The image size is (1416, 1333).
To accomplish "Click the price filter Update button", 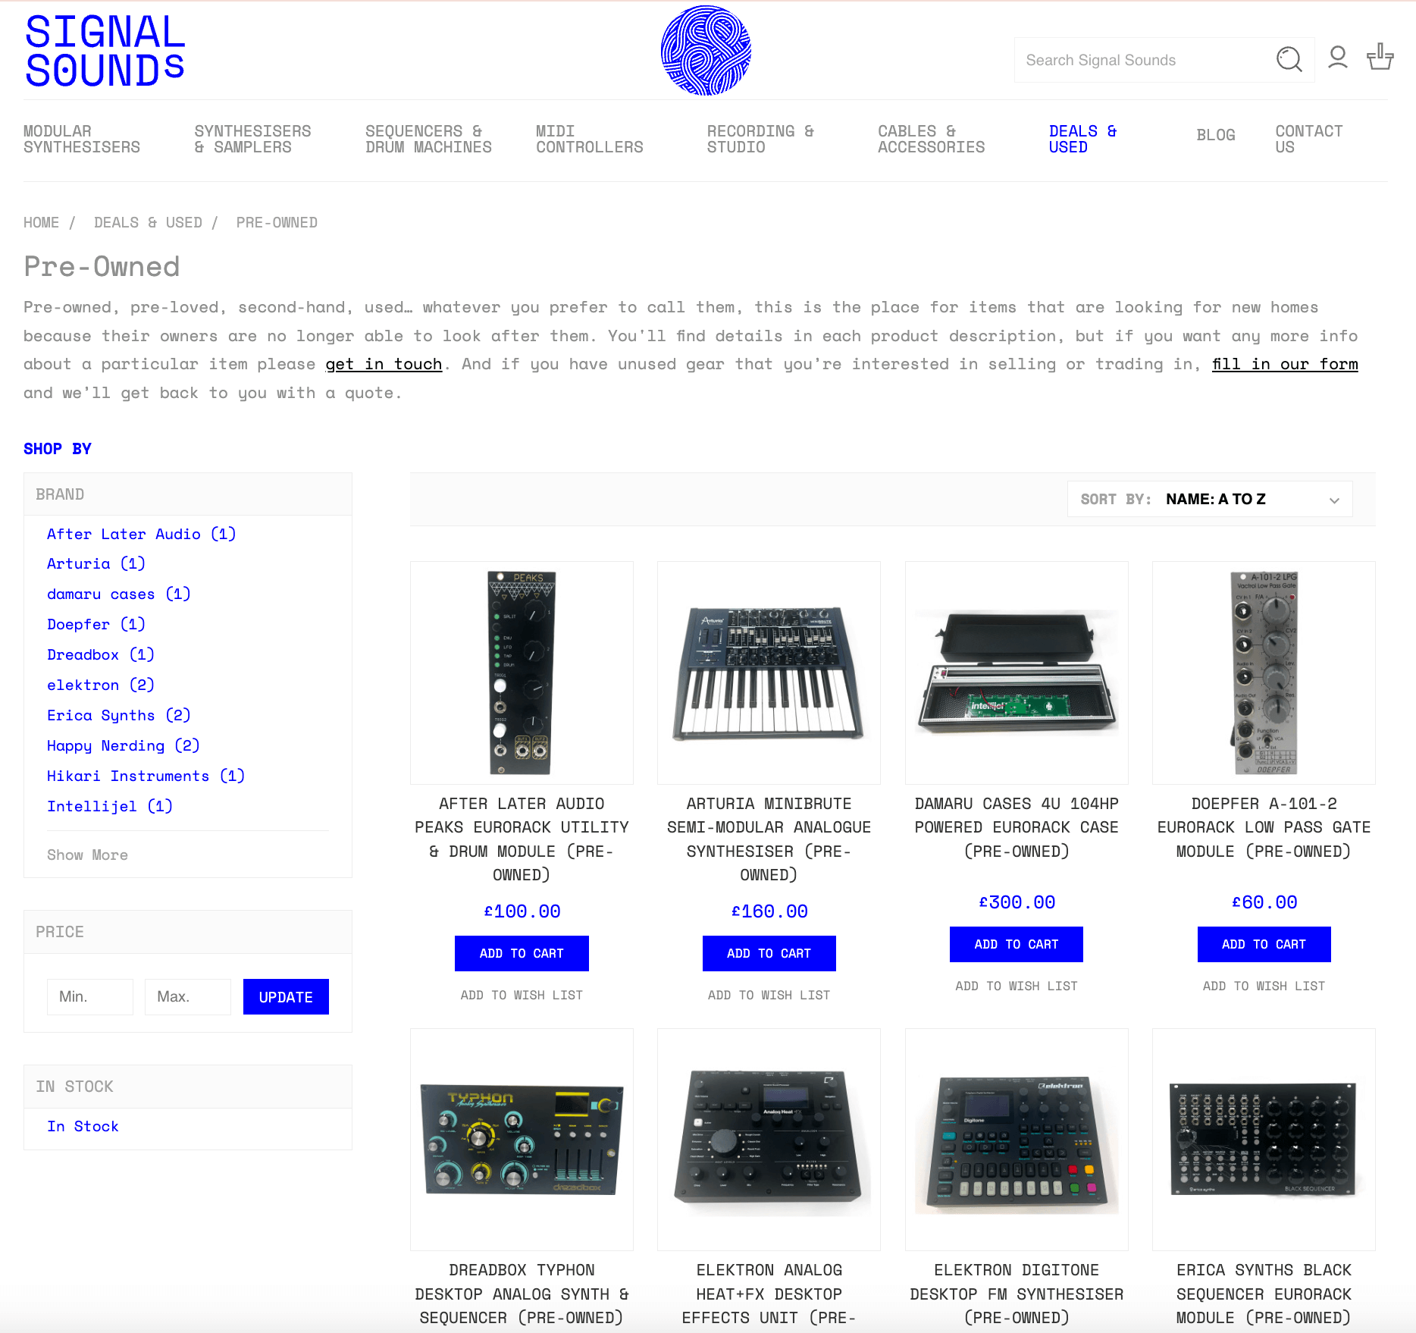I will coord(286,997).
